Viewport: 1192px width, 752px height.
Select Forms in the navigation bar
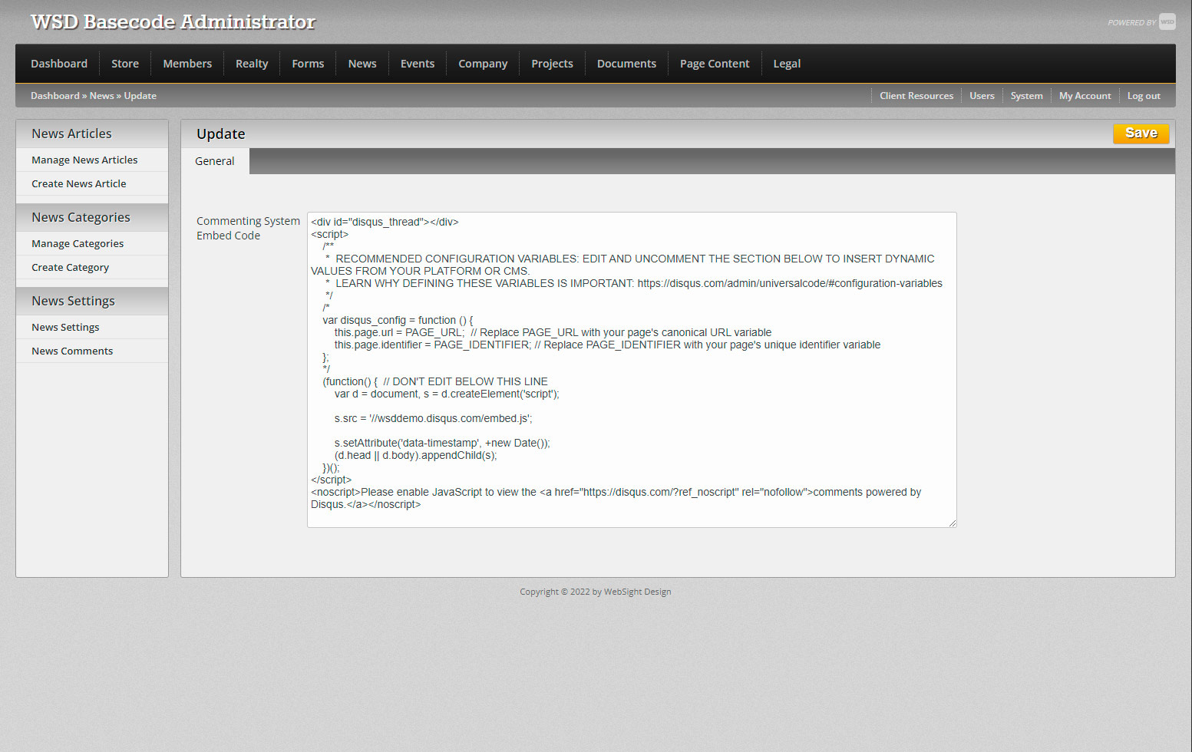[x=308, y=64]
